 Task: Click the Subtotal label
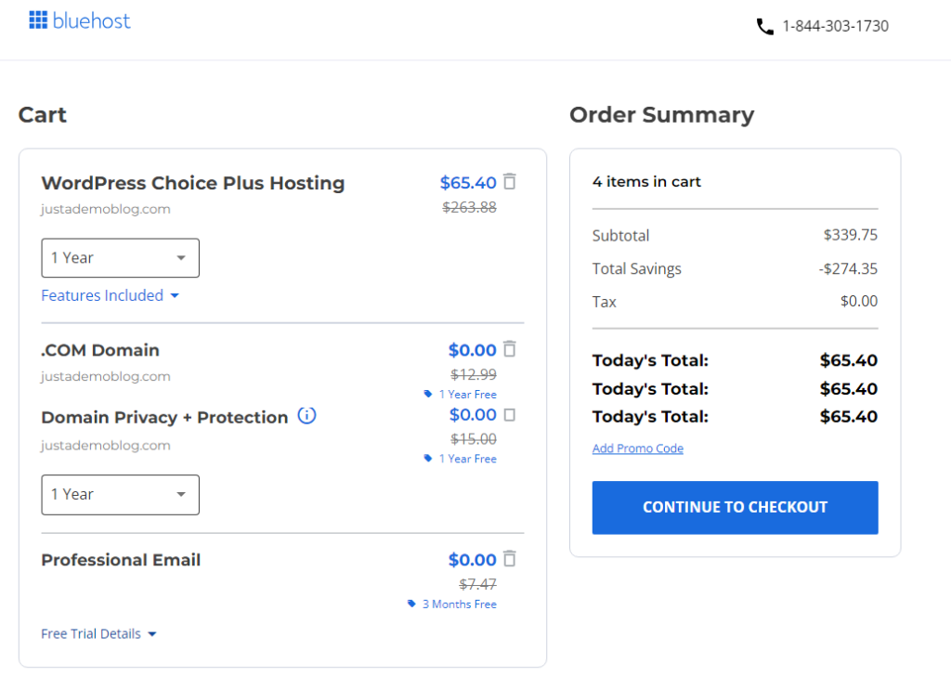coord(620,235)
